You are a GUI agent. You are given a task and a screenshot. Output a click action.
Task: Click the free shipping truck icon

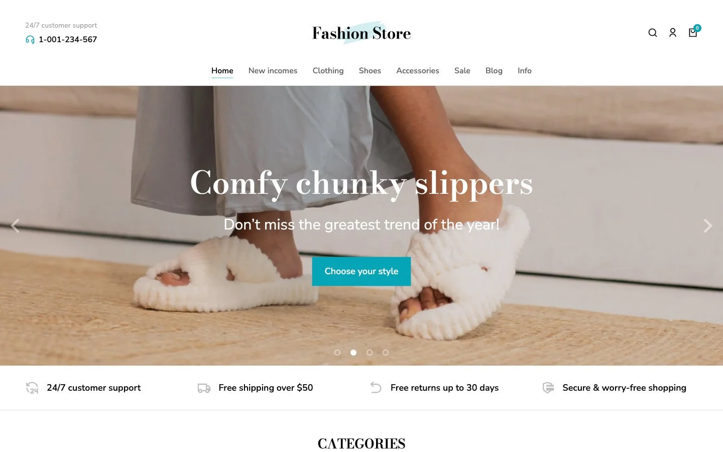[x=204, y=388]
